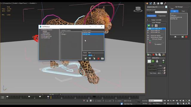Load preset icon in CATMotion window
This screenshot has width=191, height=107.
tap(86, 59)
